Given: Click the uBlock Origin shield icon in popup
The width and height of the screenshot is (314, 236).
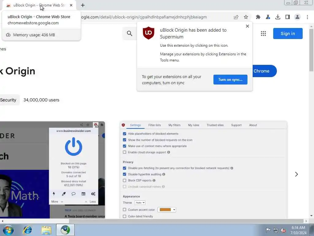Looking at the screenshot, I should (148, 33).
